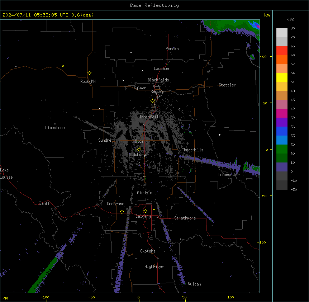Screen dimensions: 309x302
Task: Click the Okotoks city label
Action: (x=148, y=251)
